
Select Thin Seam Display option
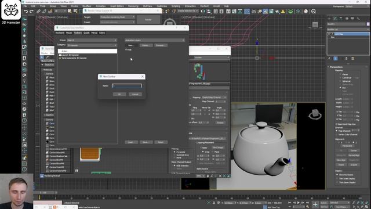point(337,178)
